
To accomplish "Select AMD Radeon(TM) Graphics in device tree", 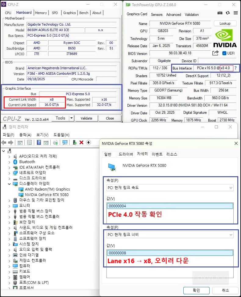I will [47, 189].
